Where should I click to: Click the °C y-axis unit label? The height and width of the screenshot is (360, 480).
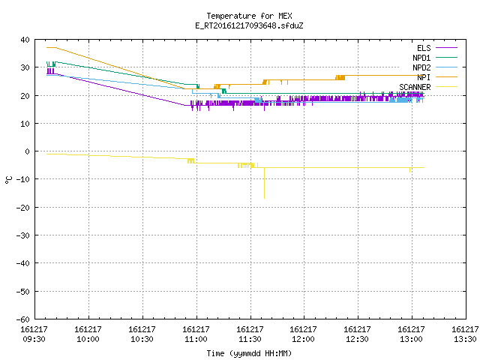(8, 180)
